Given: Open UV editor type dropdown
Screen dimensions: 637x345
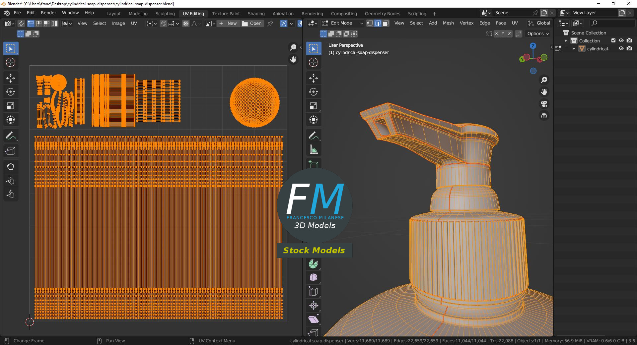Looking at the screenshot, I should pos(9,24).
